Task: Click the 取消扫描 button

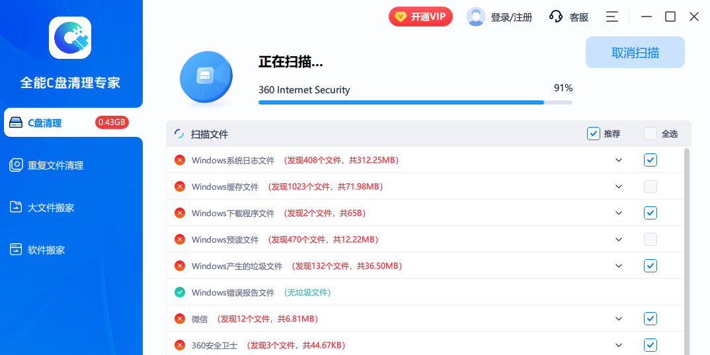Action: (x=635, y=53)
